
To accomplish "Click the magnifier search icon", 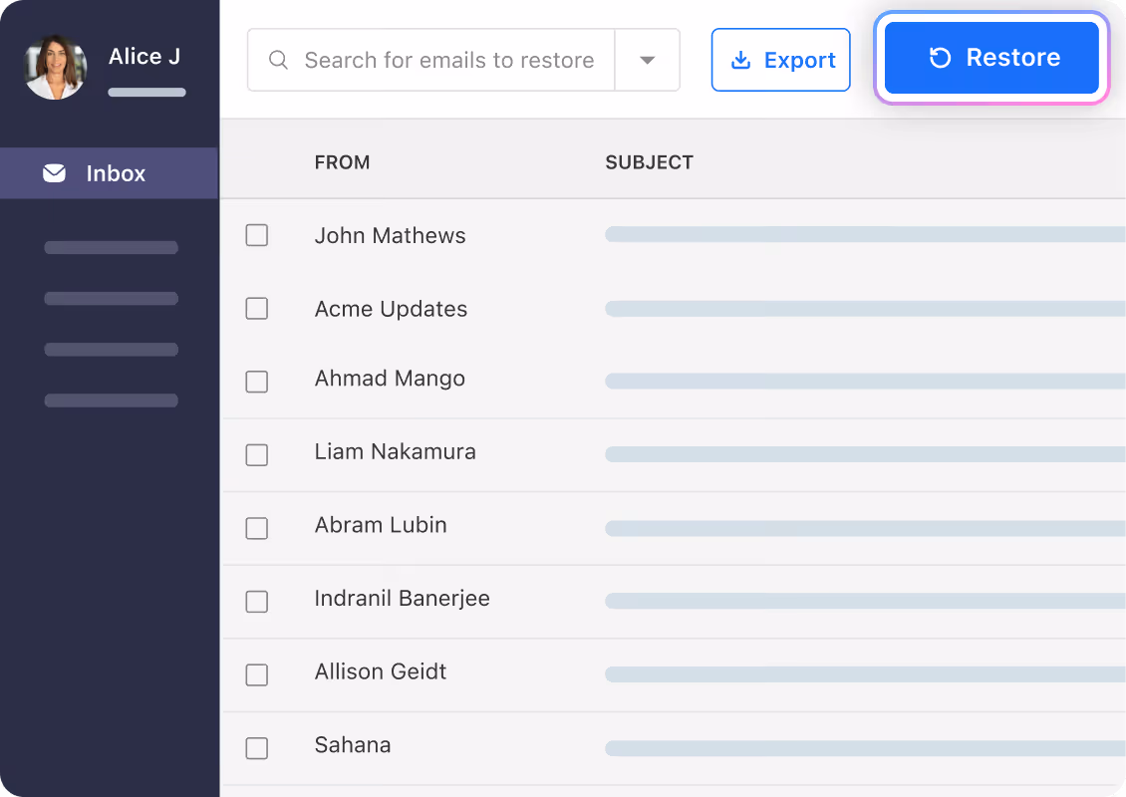I will point(278,60).
